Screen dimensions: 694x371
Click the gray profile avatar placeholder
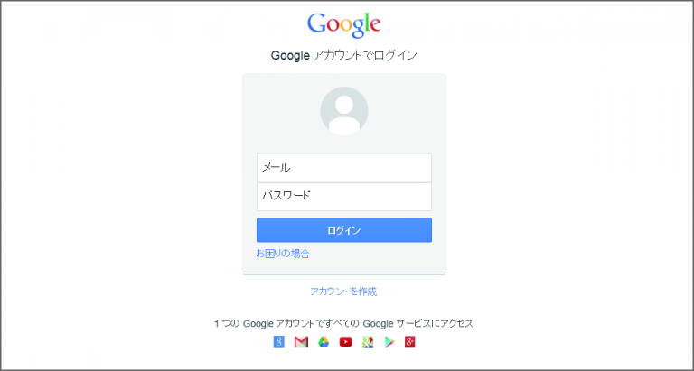tap(344, 111)
